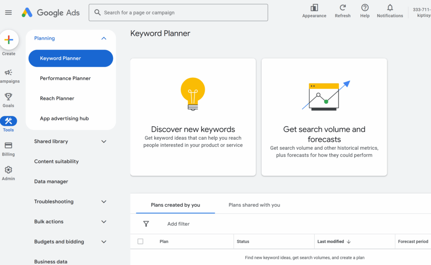Click the Keyword Planner page heading
This screenshot has height=265, width=431.
tap(160, 34)
